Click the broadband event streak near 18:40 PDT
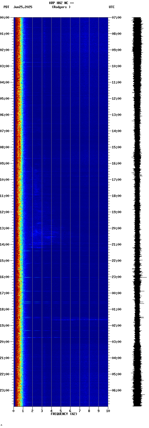The image size is (149, 428). pyautogui.click(x=80, y=320)
